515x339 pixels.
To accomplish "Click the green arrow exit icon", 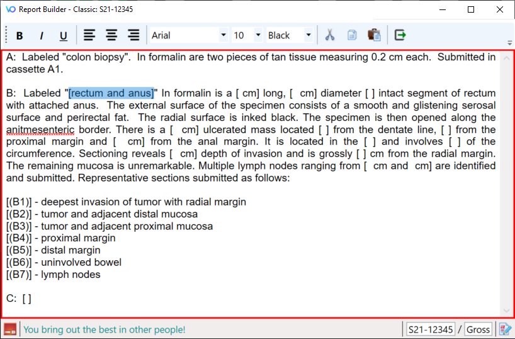I will (x=400, y=35).
